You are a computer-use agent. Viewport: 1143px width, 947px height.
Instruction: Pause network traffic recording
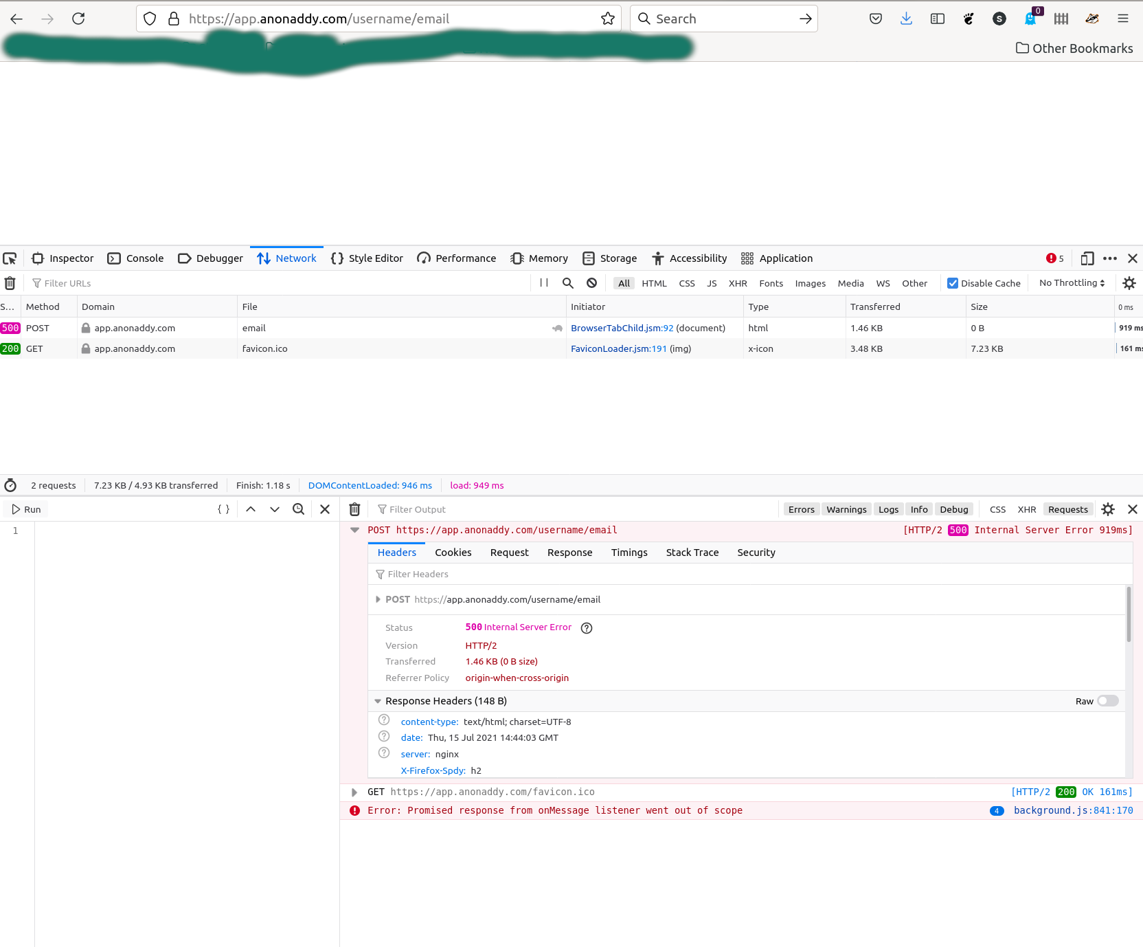point(543,282)
